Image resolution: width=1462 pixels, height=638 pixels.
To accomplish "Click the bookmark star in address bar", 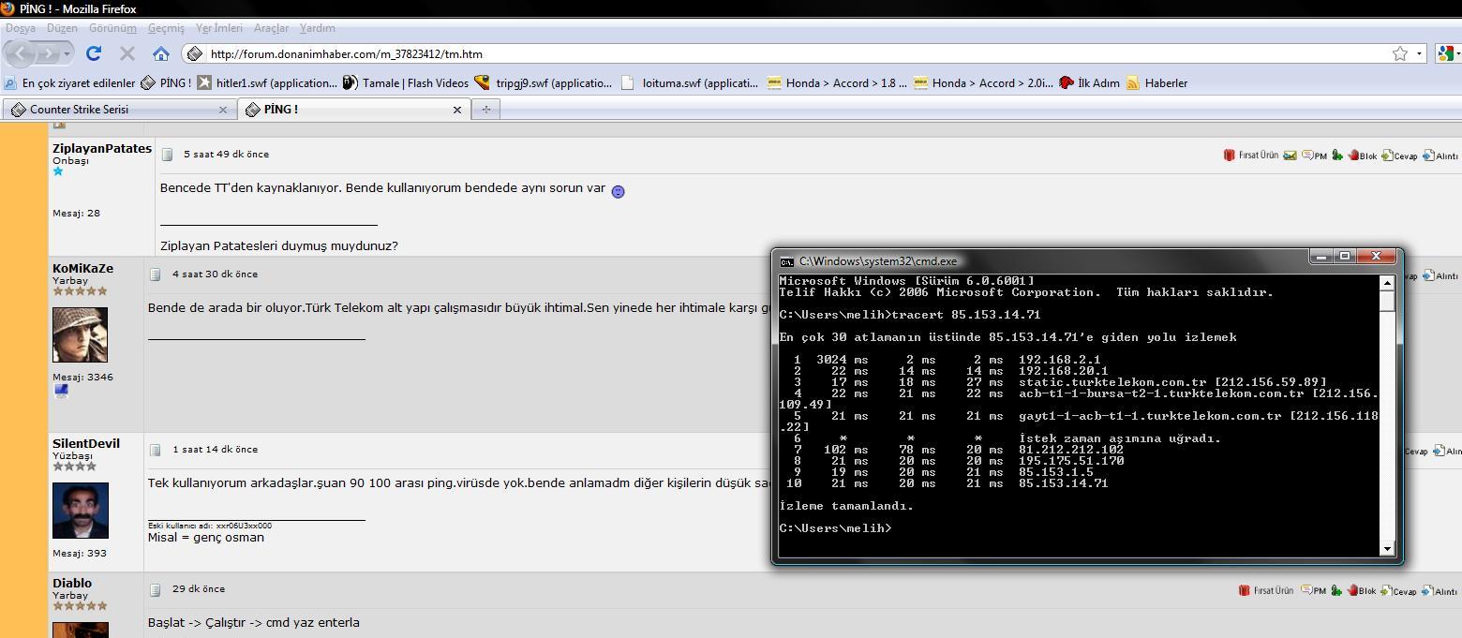I will point(1399,53).
